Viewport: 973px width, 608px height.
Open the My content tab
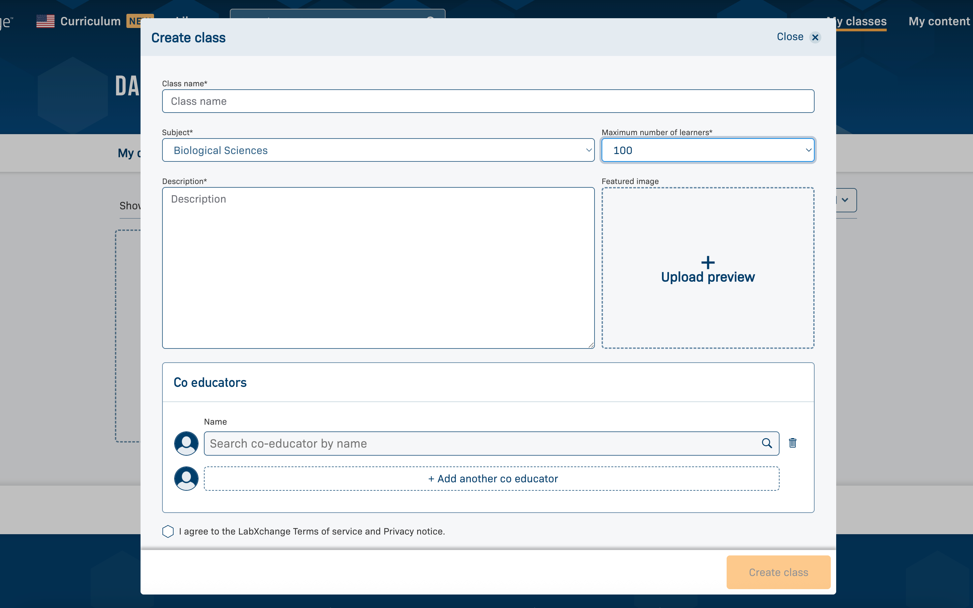tap(939, 21)
